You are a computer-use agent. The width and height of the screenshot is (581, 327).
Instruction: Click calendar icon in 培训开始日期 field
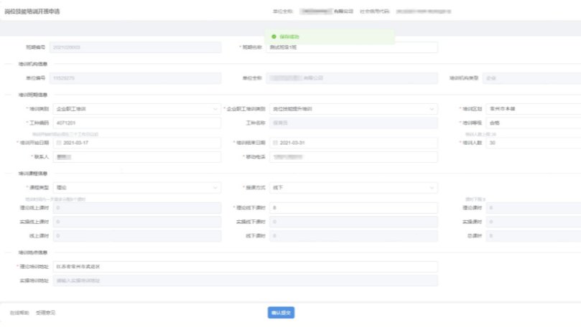coord(58,143)
